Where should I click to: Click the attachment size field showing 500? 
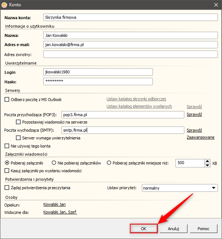[190, 163]
